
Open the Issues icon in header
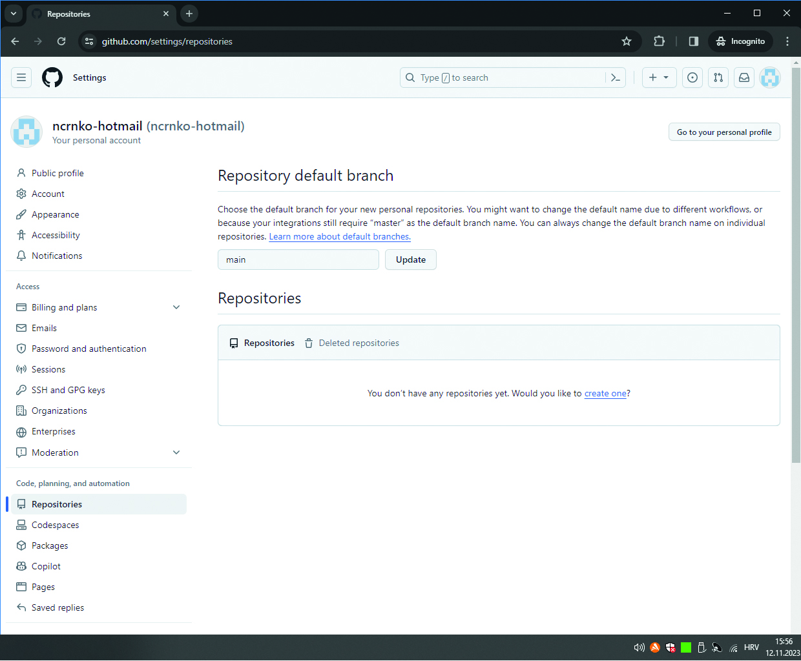pos(692,77)
